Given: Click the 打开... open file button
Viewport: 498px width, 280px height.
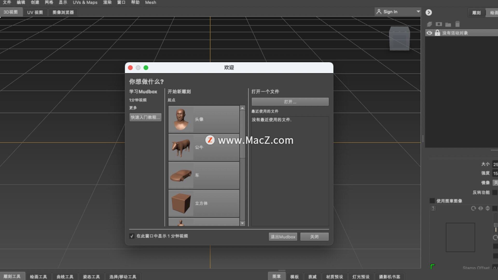Looking at the screenshot, I should pyautogui.click(x=290, y=102).
